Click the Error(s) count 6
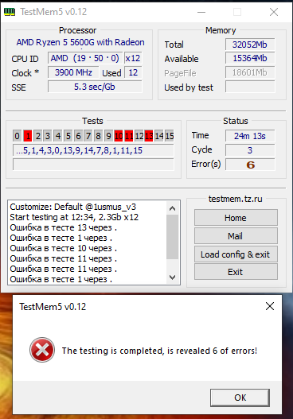293x419 pixels. [250, 165]
